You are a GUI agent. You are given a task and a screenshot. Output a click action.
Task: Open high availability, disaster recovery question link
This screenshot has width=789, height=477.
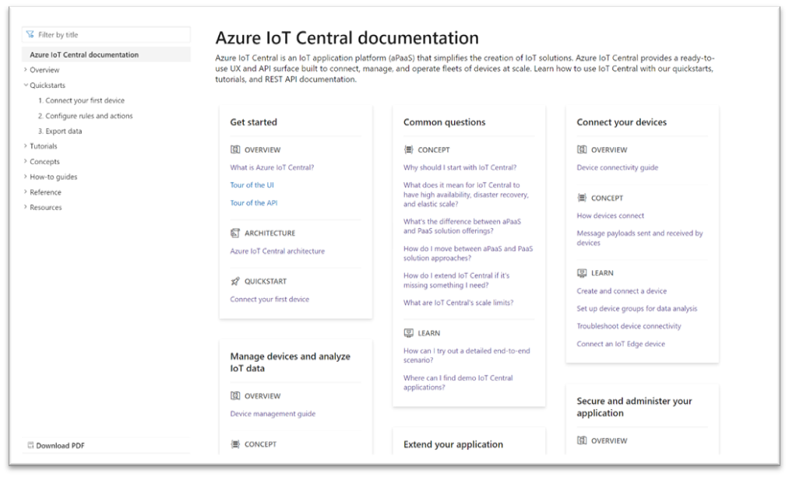[x=466, y=195]
